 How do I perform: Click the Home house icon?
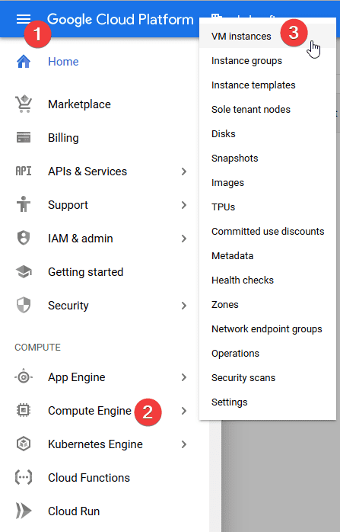[24, 62]
